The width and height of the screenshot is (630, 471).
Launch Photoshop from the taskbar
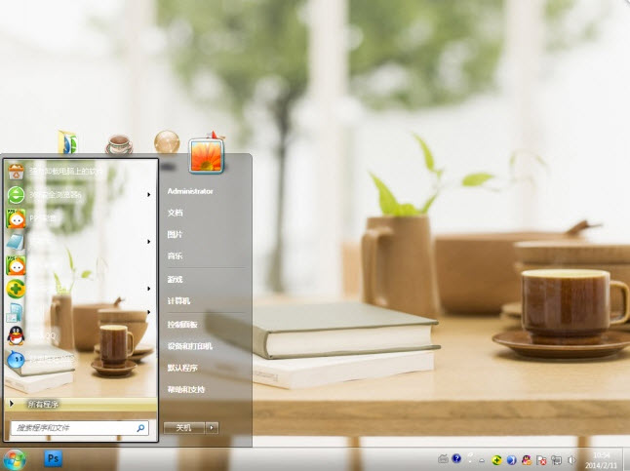(53, 458)
